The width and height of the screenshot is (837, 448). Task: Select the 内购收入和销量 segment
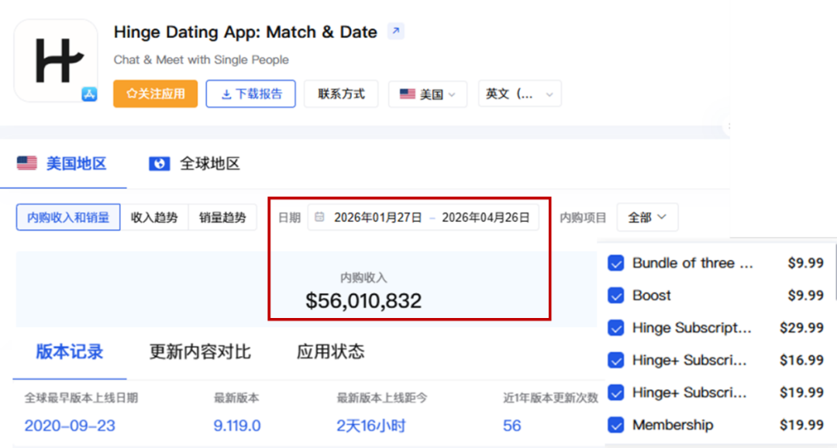pos(67,217)
